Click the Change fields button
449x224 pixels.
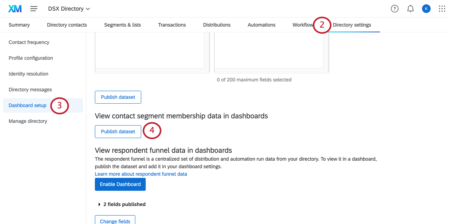(115, 221)
